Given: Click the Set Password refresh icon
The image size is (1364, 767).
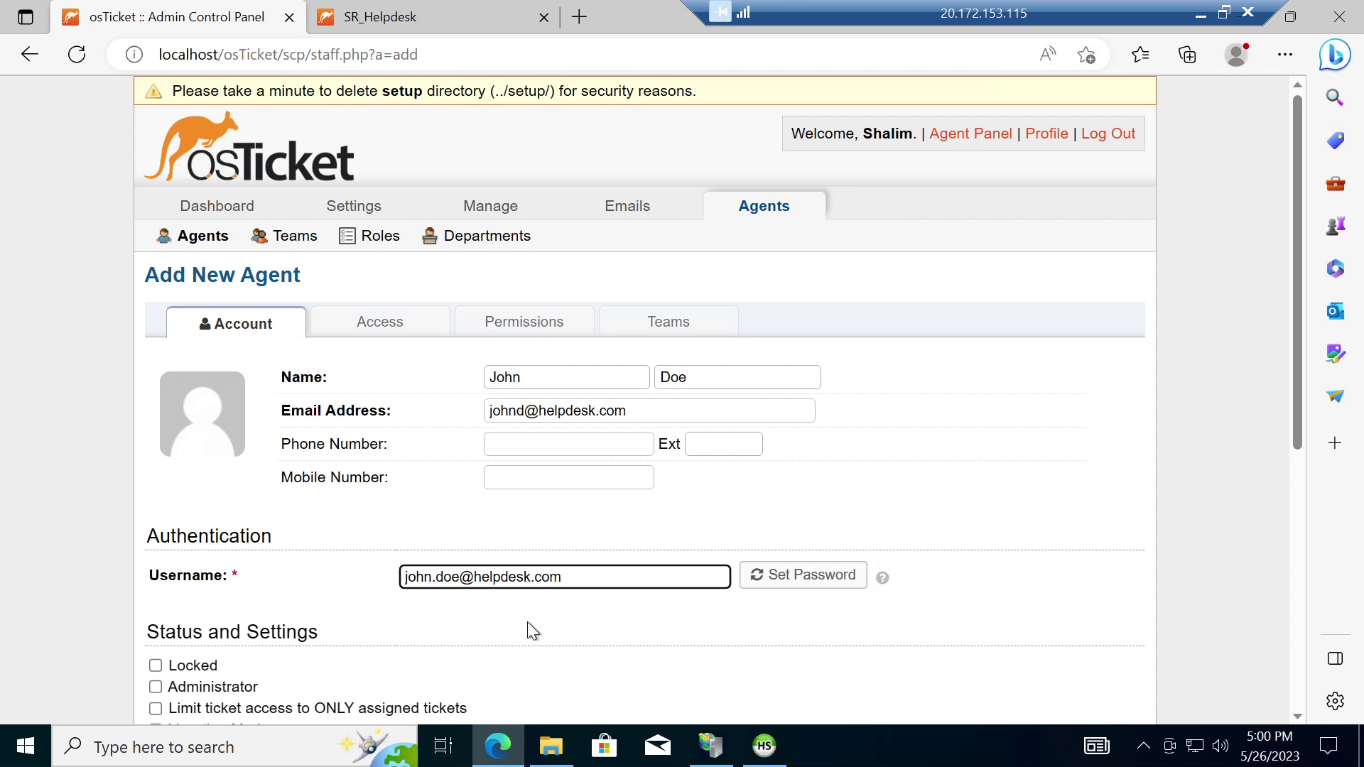Looking at the screenshot, I should [x=757, y=575].
